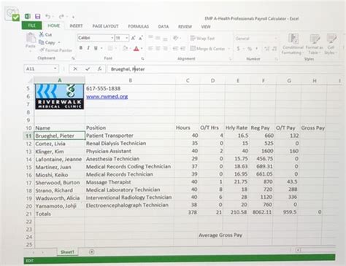Image resolution: width=346 pixels, height=266 pixels.
Task: Click the formula bar Cancel X button
Action: point(75,69)
